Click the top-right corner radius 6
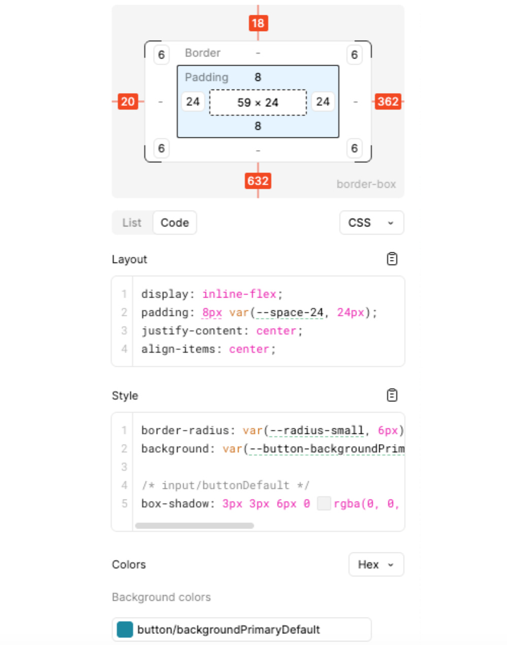This screenshot has width=507, height=645. pos(355,55)
